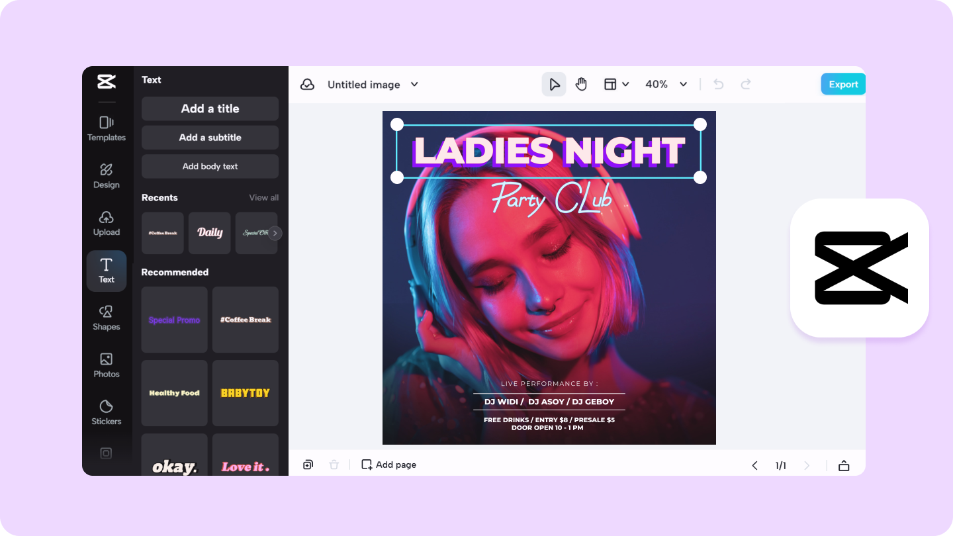Expand the Untitled image name dropdown
Image resolution: width=953 pixels, height=536 pixels.
[414, 84]
